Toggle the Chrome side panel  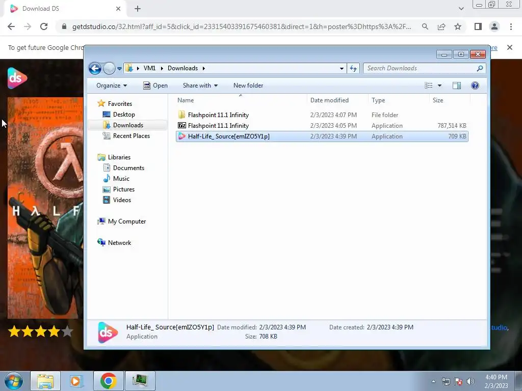(478, 26)
